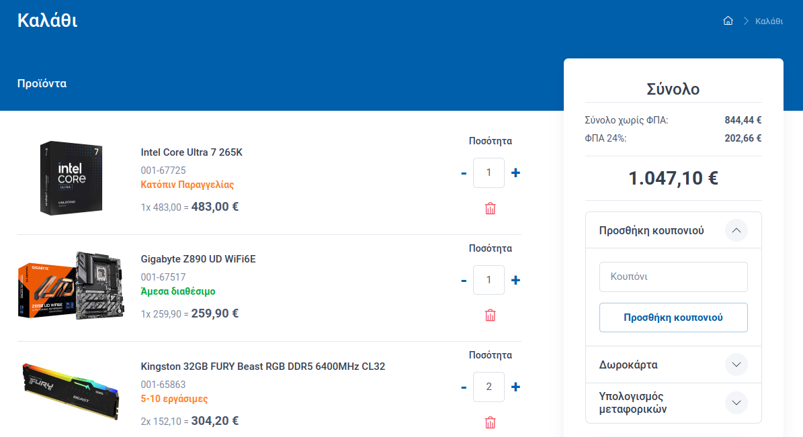This screenshot has width=803, height=437.
Task: Delete Intel Core Ultra 7 265K from cart
Action: [490, 209]
